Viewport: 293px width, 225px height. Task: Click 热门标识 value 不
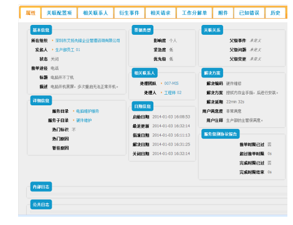pyautogui.click(x=74, y=130)
